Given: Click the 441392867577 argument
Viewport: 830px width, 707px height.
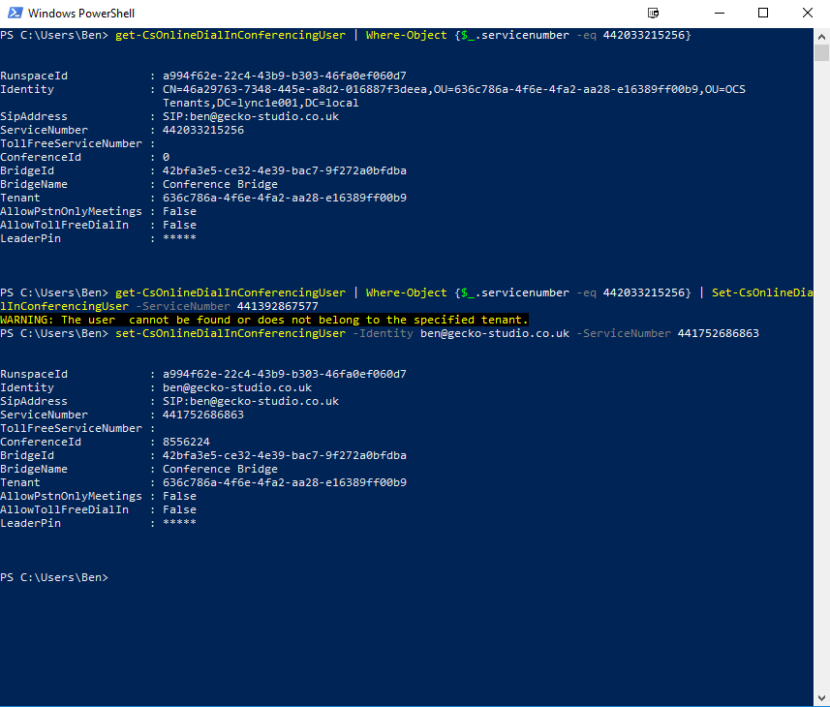Looking at the screenshot, I should 277,306.
